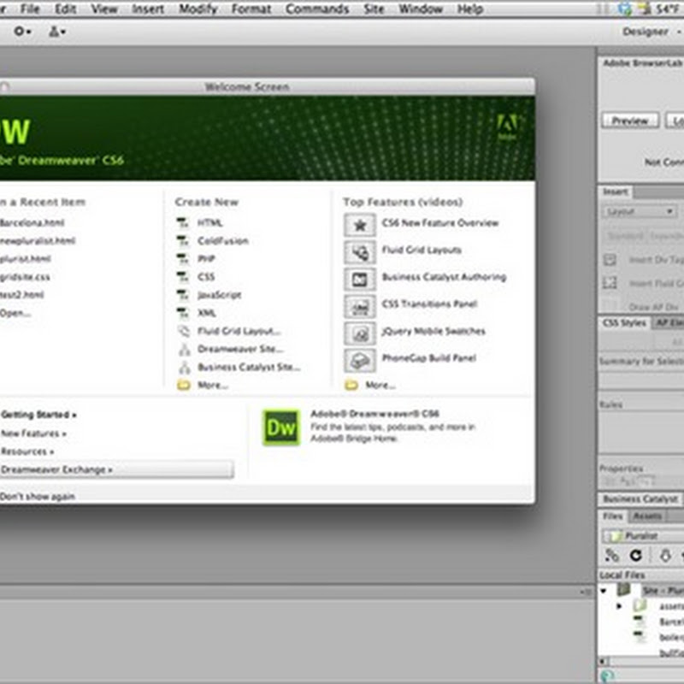Click the Open... link in recent items
The image size is (684, 684).
click(15, 313)
